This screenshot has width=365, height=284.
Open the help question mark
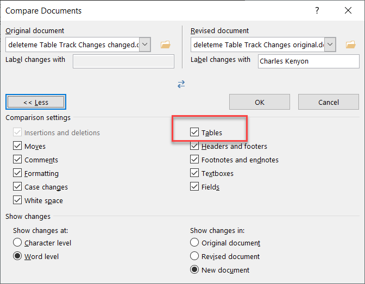click(x=317, y=10)
